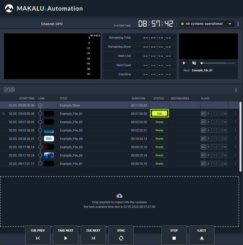This screenshot has width=243, height=245.
Task: Click the link circle on Example_File_01
Action: click(x=40, y=114)
